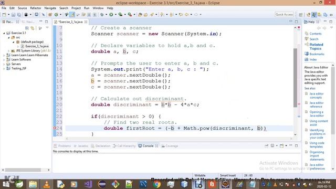The height and width of the screenshot is (189, 336).
Task: Open Help Contents link
Action: (x=315, y=34)
